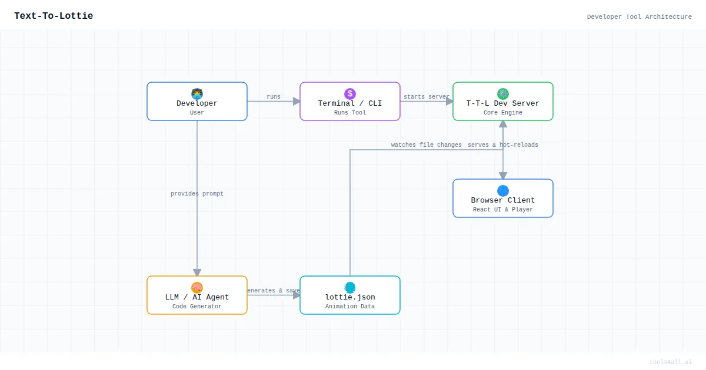Click the "Code Generator" subtitle
Viewport: 706px width, 370px height.
tap(197, 307)
